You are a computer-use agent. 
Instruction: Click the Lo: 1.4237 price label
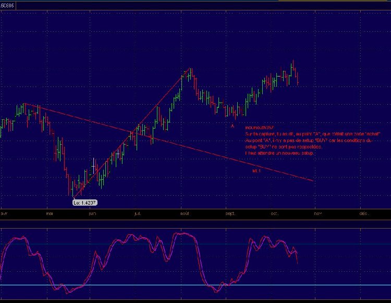(85, 203)
